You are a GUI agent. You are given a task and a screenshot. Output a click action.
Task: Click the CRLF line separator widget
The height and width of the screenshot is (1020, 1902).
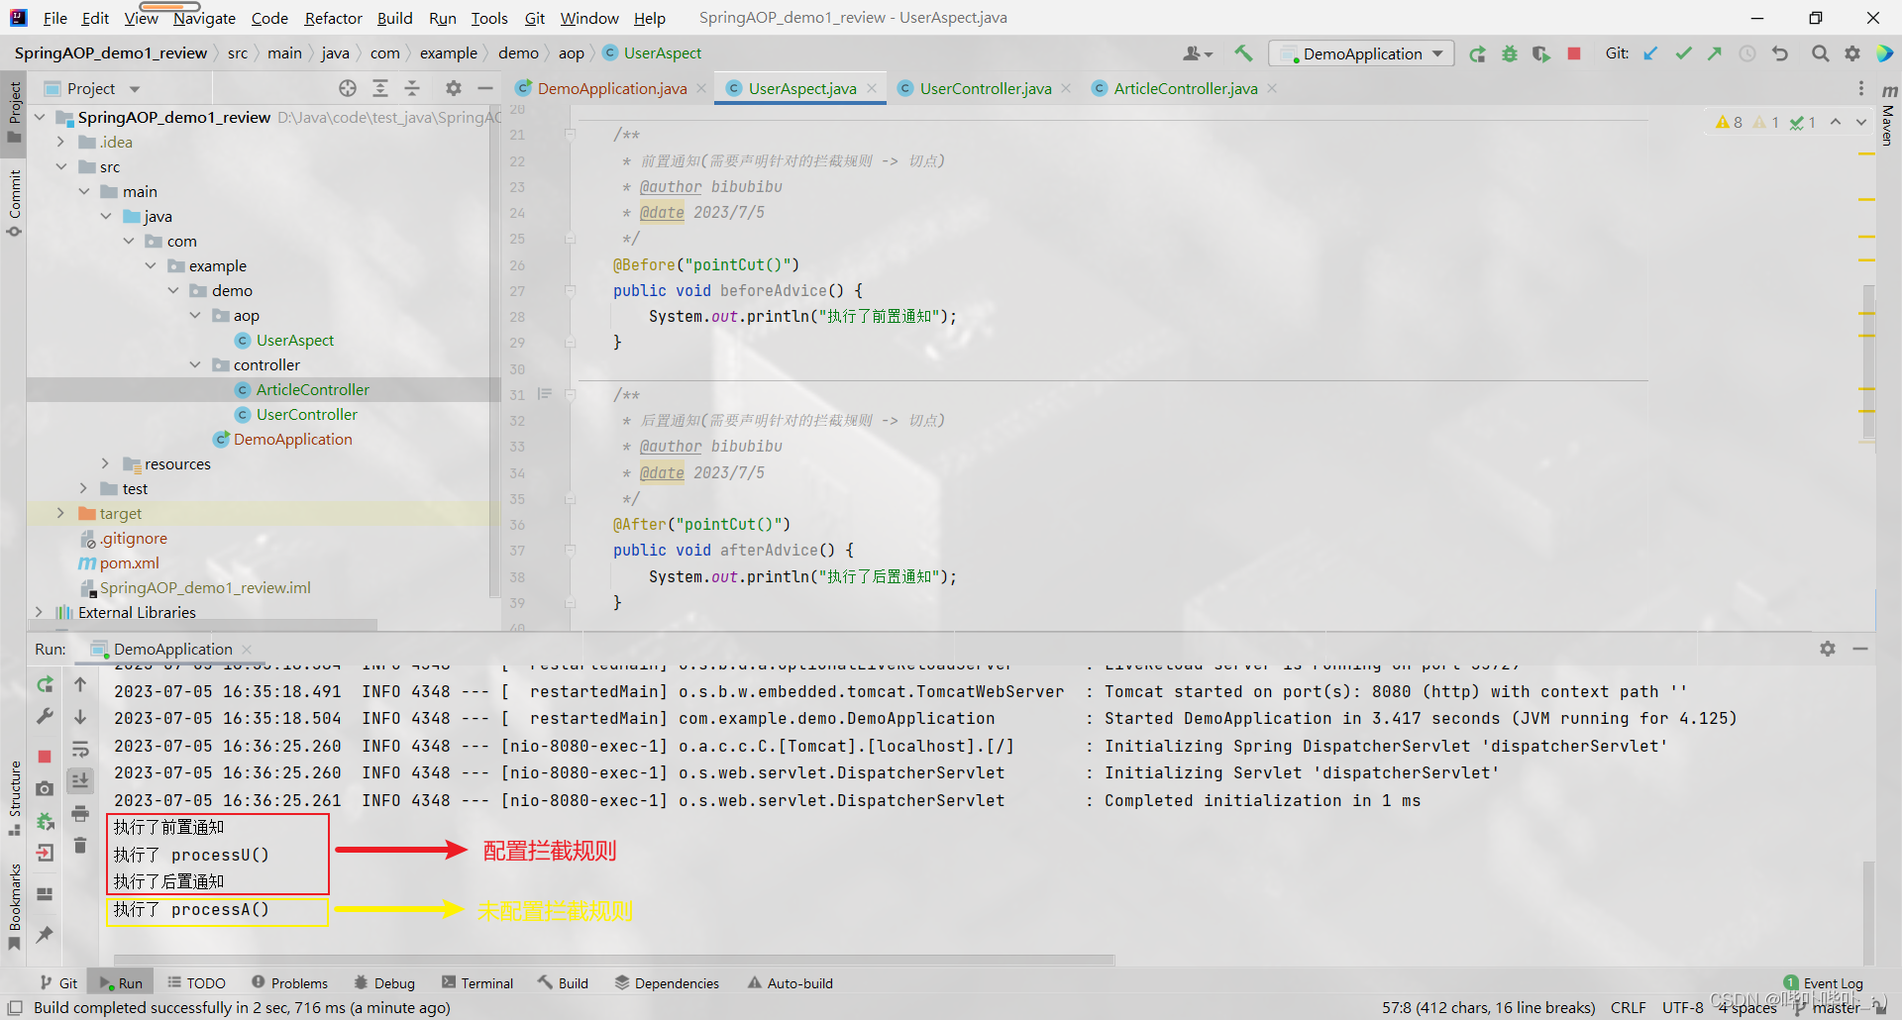[x=1629, y=1007]
